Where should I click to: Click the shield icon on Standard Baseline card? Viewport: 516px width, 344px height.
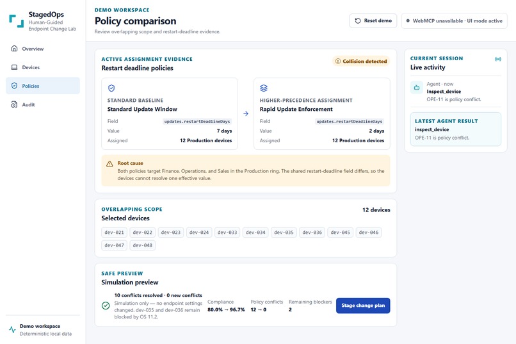point(111,88)
